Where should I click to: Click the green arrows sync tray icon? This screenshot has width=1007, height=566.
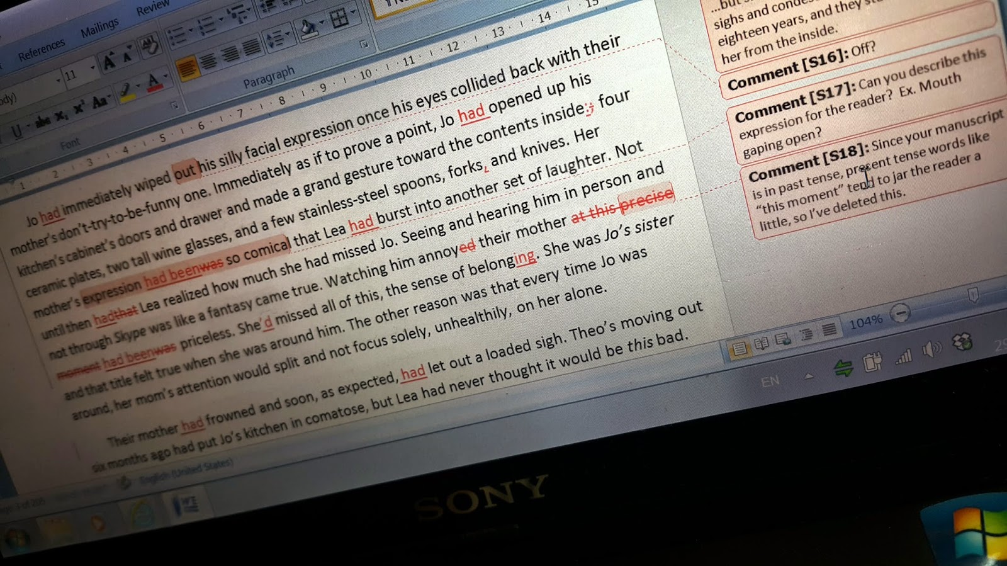843,369
